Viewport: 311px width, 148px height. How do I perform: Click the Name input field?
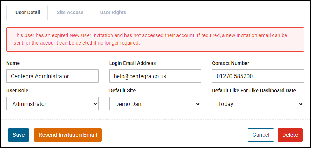(52, 76)
